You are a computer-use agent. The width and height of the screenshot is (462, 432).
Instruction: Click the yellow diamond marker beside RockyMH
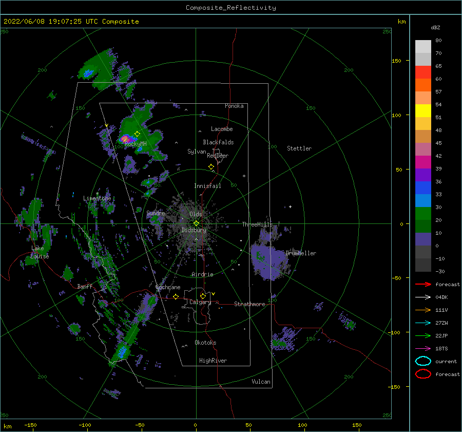tap(137, 134)
